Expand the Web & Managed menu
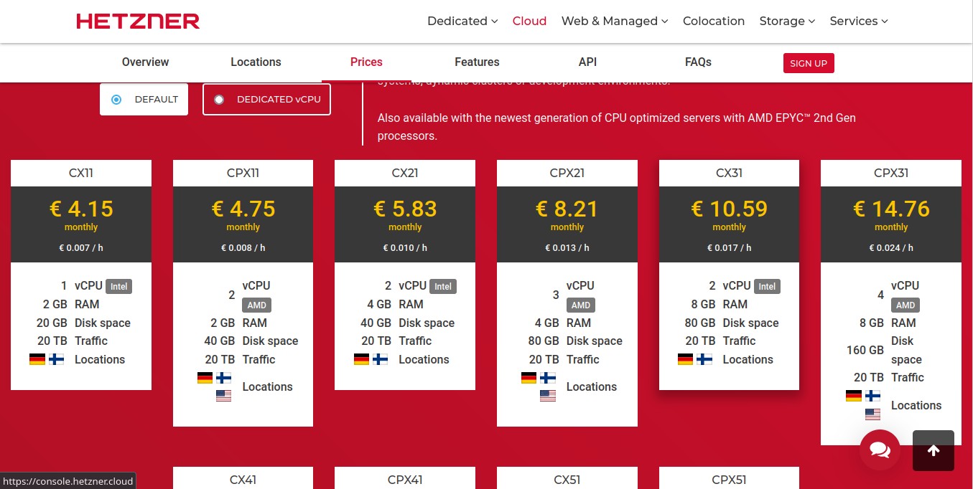 pyautogui.click(x=615, y=21)
